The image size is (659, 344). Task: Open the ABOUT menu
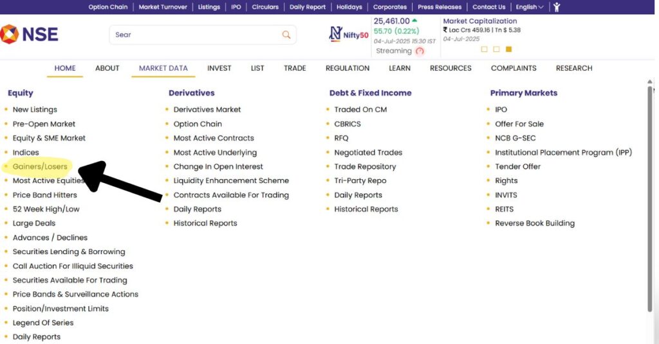107,68
